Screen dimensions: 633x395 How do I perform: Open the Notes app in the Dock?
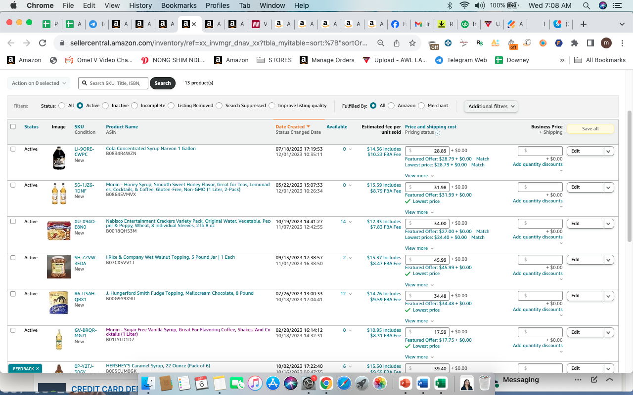220,383
